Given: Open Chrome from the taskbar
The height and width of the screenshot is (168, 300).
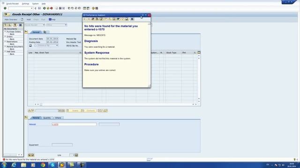Looking at the screenshot, I should [43, 165].
